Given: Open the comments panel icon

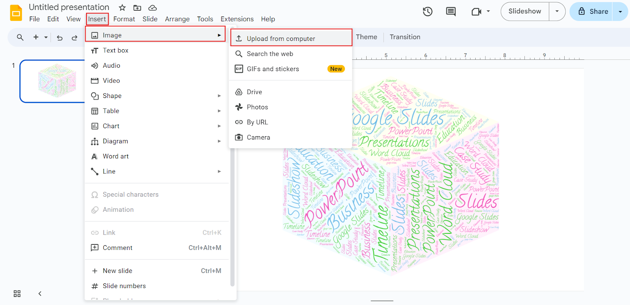Looking at the screenshot, I should (451, 11).
